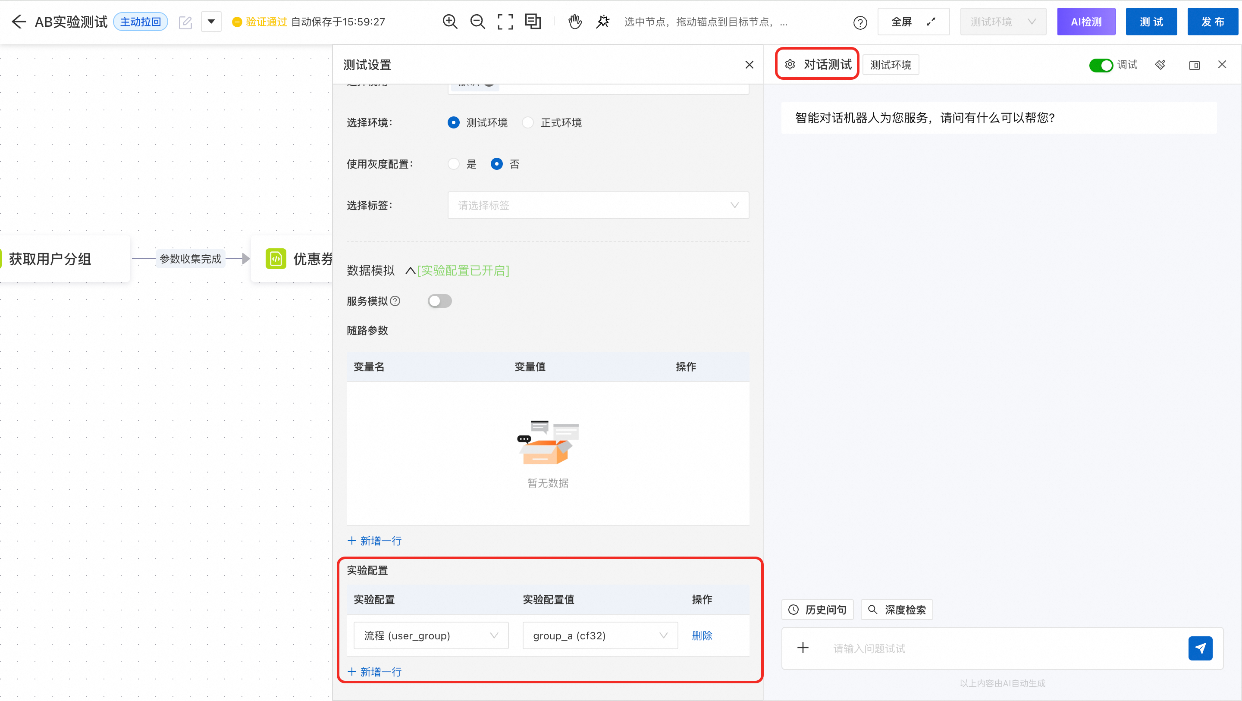Select 否 for 使用灰度配置

[x=497, y=164]
